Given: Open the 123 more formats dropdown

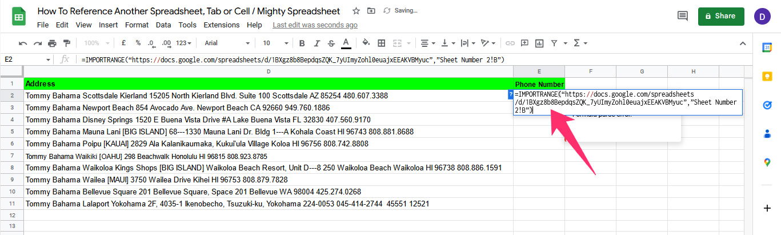Looking at the screenshot, I should tap(184, 43).
